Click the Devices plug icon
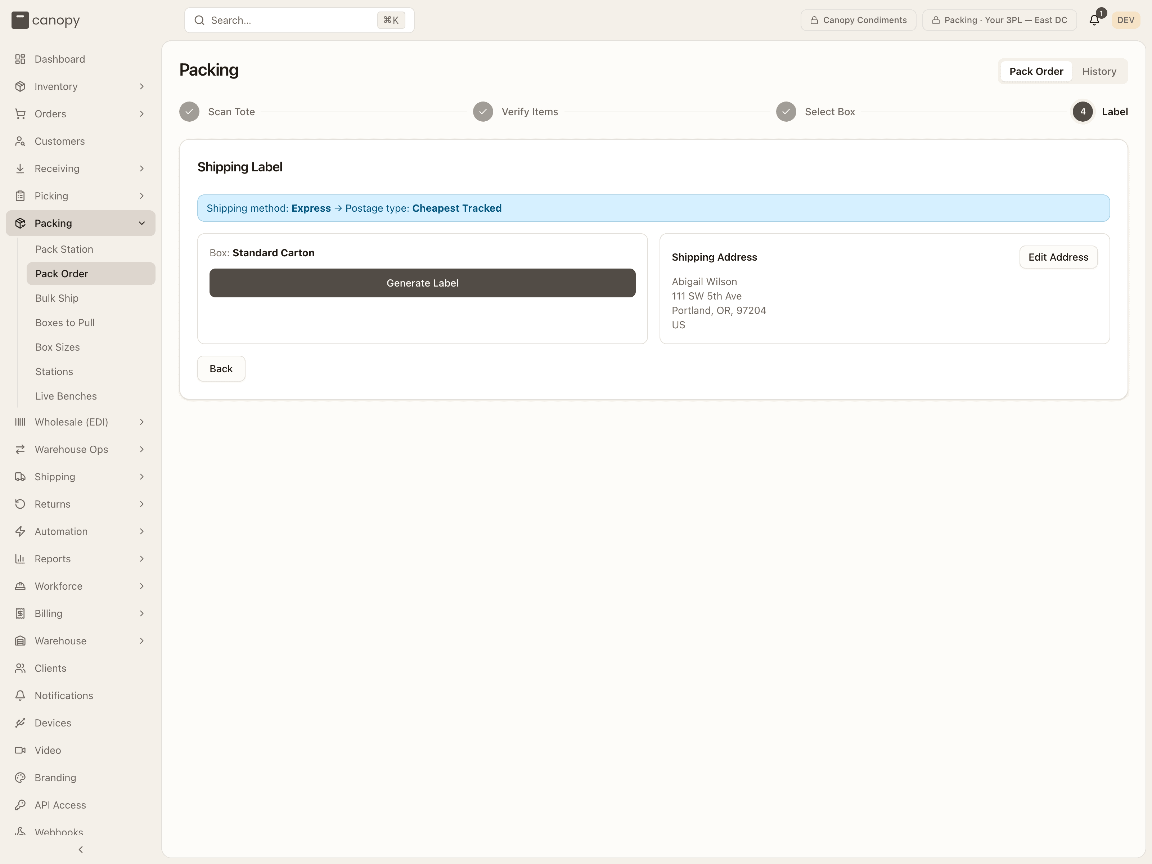The width and height of the screenshot is (1152, 864). click(x=20, y=723)
